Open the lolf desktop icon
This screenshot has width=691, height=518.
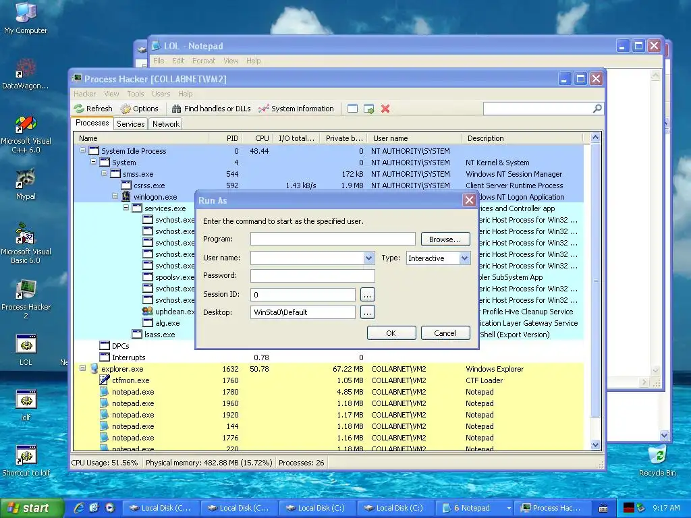coord(26,405)
